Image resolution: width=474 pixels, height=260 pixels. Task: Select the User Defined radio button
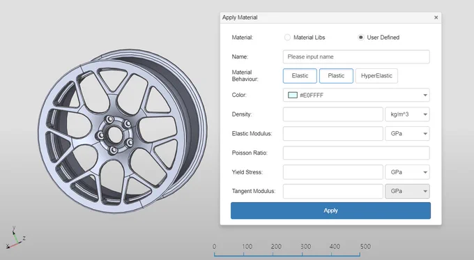[361, 38]
